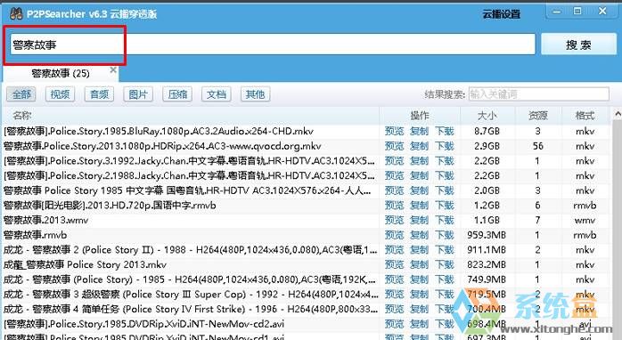Select the 警察故事.rmvb file name
The width and height of the screenshot is (622, 340).
36,235
